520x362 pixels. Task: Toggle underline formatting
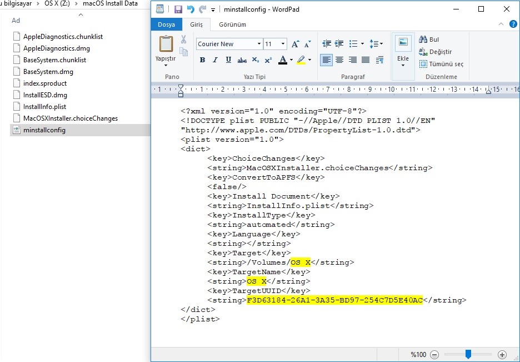pyautogui.click(x=228, y=60)
